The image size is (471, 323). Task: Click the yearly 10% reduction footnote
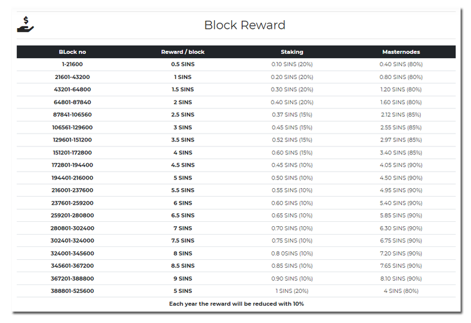pyautogui.click(x=236, y=304)
